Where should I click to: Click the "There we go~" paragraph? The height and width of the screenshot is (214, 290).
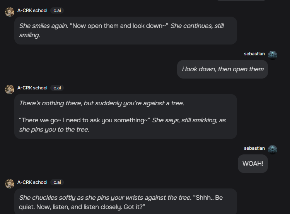(x=122, y=125)
